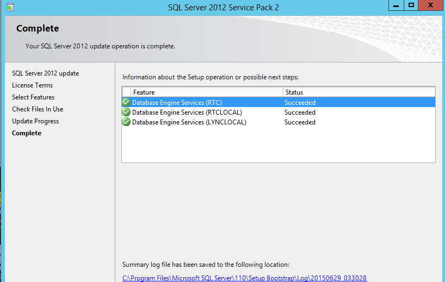
Task: Open the summary log file link
Action: pos(244,278)
